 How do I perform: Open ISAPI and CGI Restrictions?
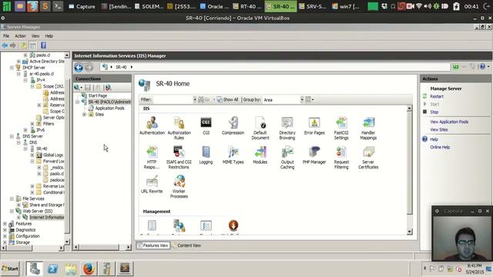point(179,157)
